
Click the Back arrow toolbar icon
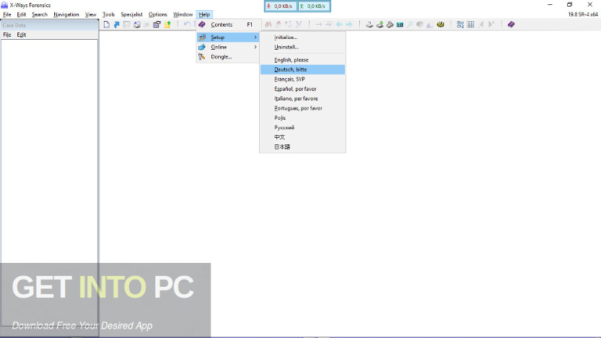[339, 24]
